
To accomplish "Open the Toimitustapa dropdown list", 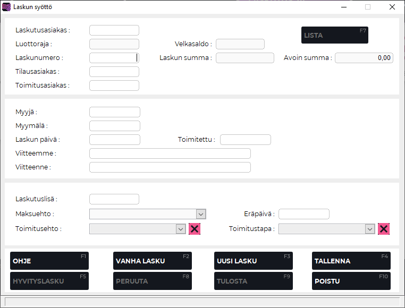I will [x=369, y=229].
